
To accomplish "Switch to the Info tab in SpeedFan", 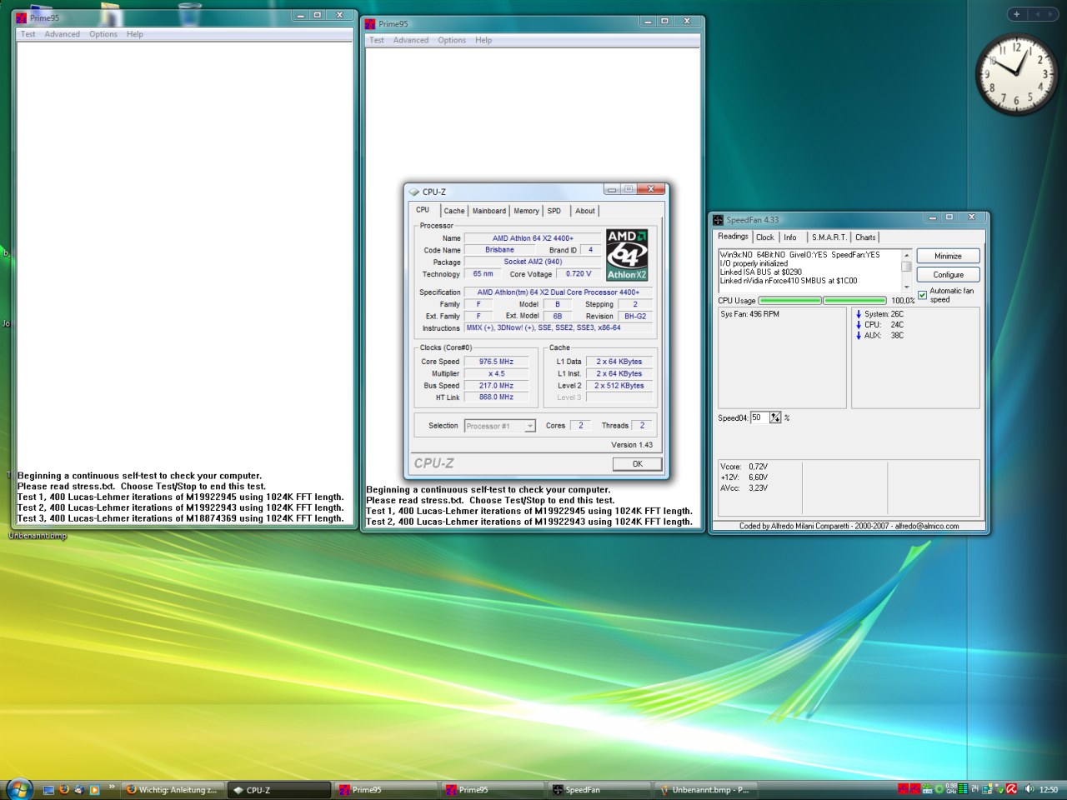I will [x=790, y=237].
